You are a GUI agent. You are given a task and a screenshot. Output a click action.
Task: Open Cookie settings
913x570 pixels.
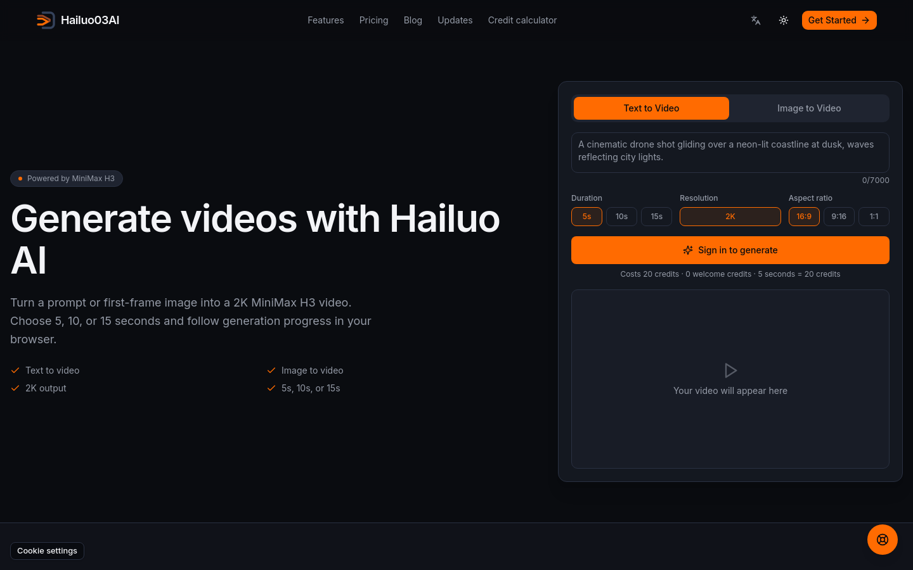[x=48, y=551]
